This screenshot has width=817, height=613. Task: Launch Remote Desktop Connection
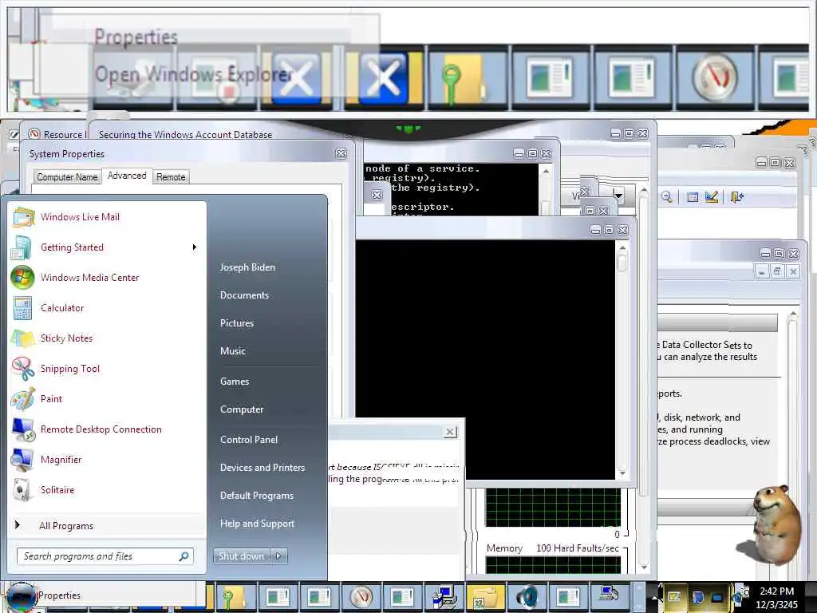[x=107, y=429]
